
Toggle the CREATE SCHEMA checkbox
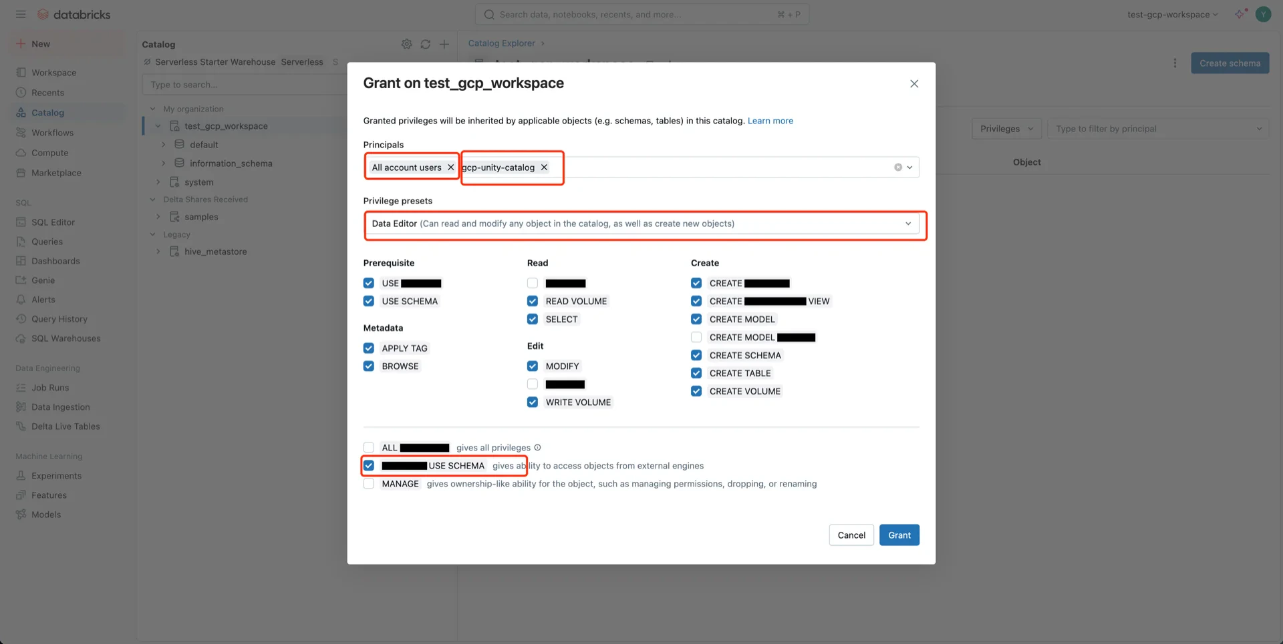(x=696, y=355)
